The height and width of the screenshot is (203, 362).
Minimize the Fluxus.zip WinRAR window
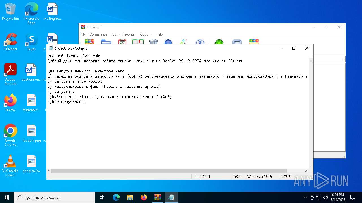coord(313,27)
